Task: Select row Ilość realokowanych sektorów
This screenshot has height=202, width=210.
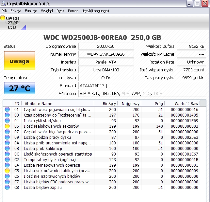Action: pos(102,126)
